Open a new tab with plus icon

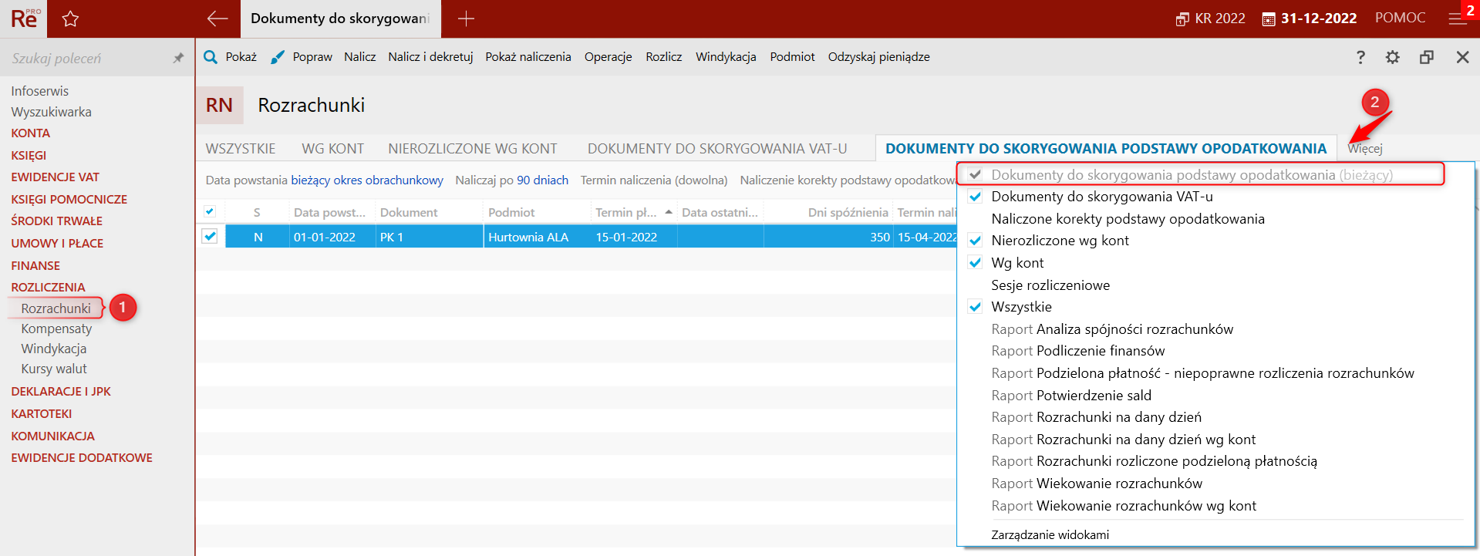(x=466, y=19)
